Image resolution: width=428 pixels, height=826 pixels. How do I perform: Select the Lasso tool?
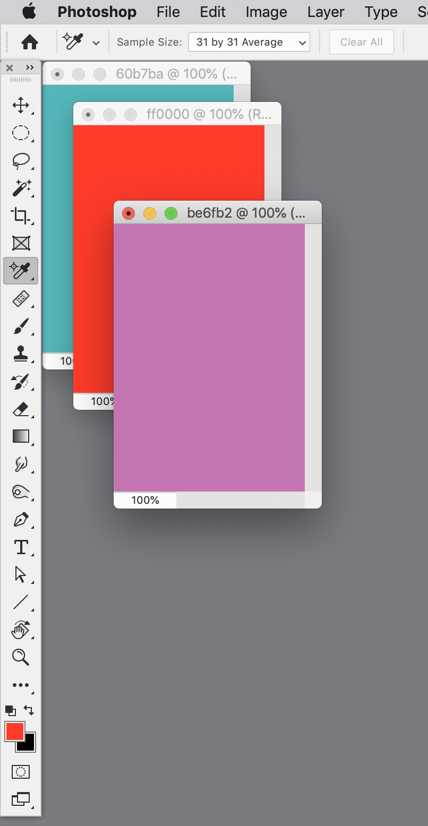(21, 160)
